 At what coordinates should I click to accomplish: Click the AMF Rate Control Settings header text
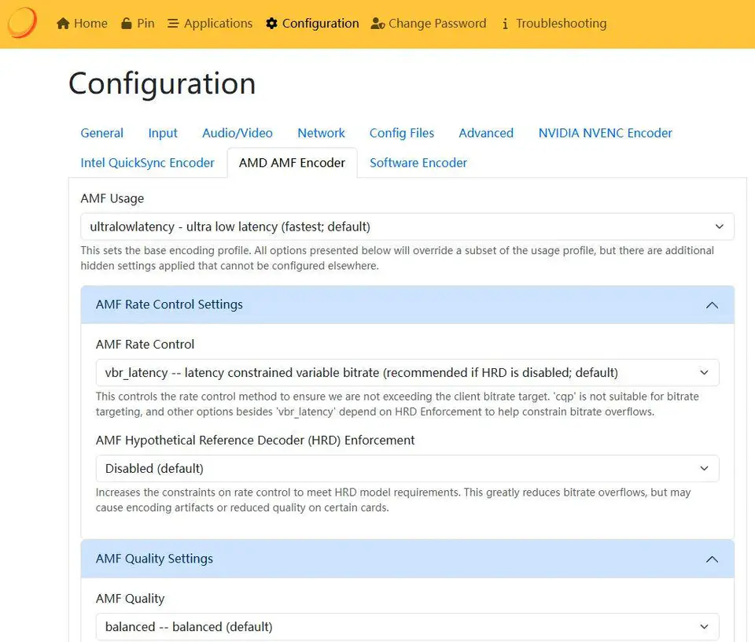(x=169, y=304)
